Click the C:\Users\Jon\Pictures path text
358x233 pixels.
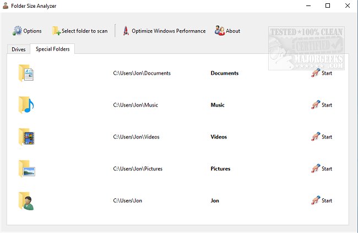(138, 169)
